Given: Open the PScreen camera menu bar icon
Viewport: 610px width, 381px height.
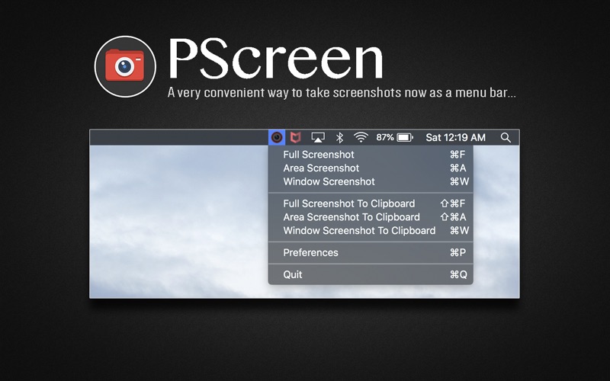Looking at the screenshot, I should (x=277, y=137).
